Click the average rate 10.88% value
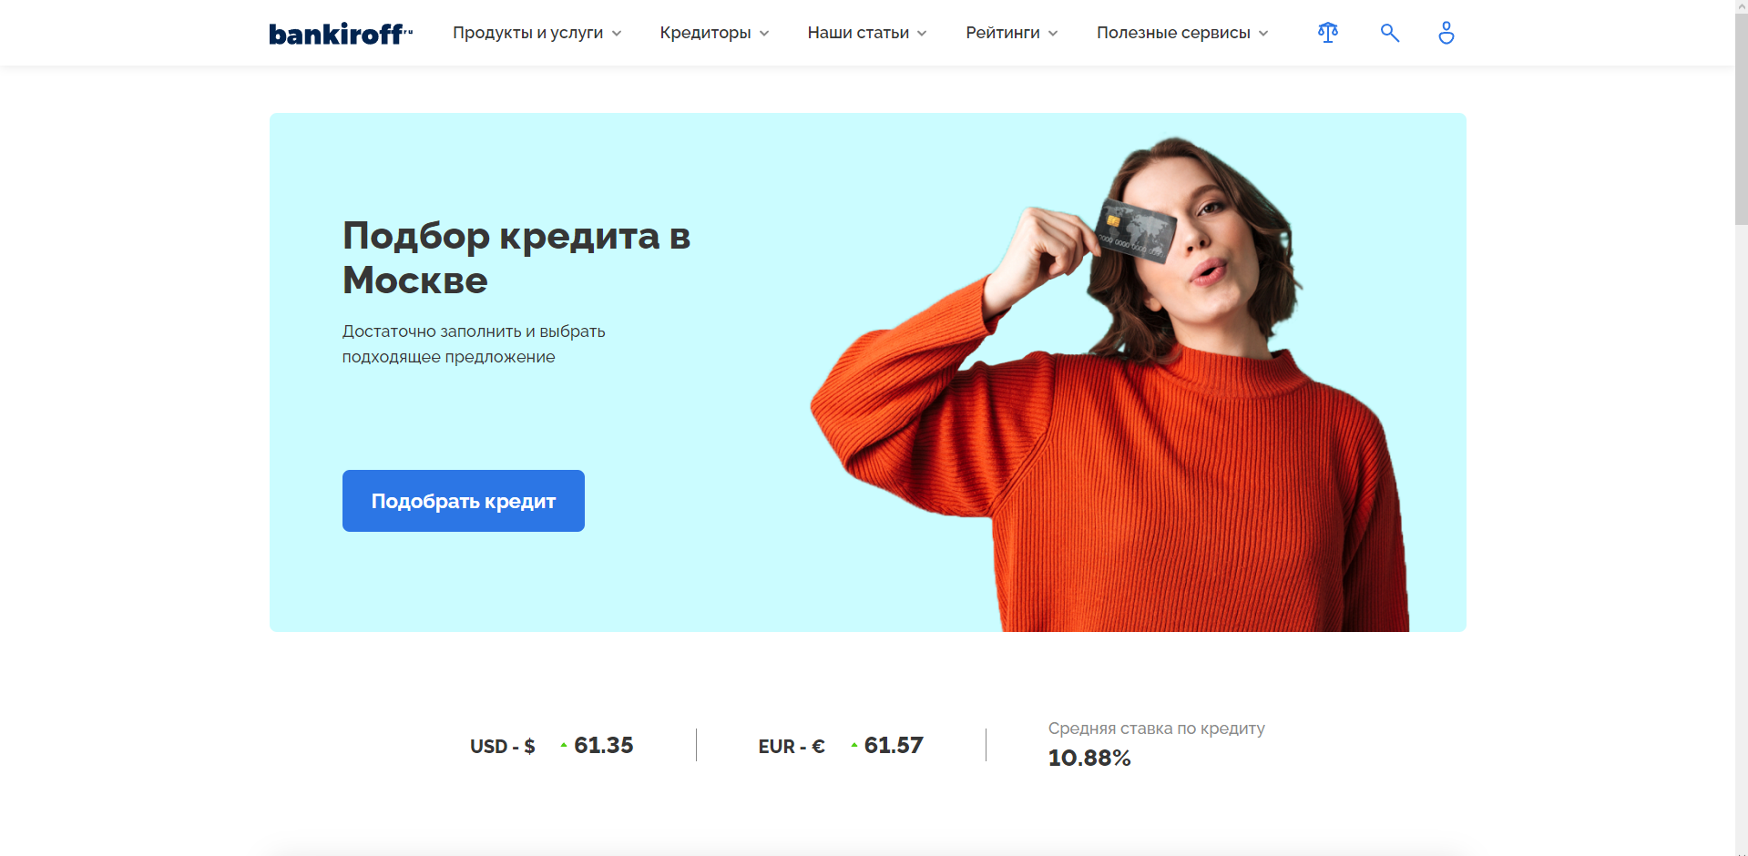Viewport: 1748px width, 856px height. pos(1089,758)
